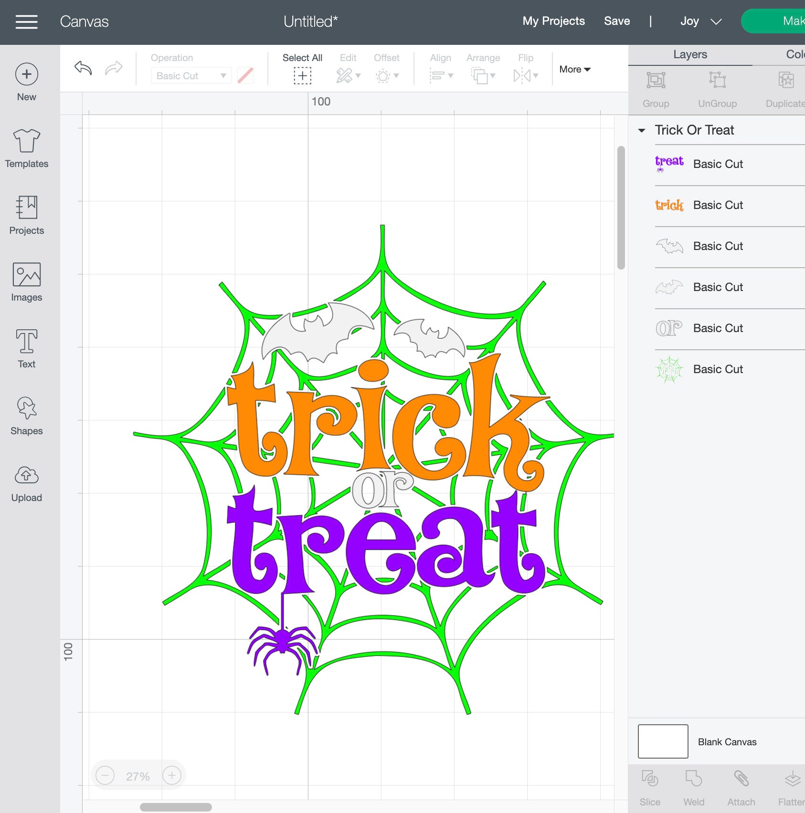This screenshot has height=813, width=805.
Task: Open the hamburger main menu
Action: click(x=26, y=21)
